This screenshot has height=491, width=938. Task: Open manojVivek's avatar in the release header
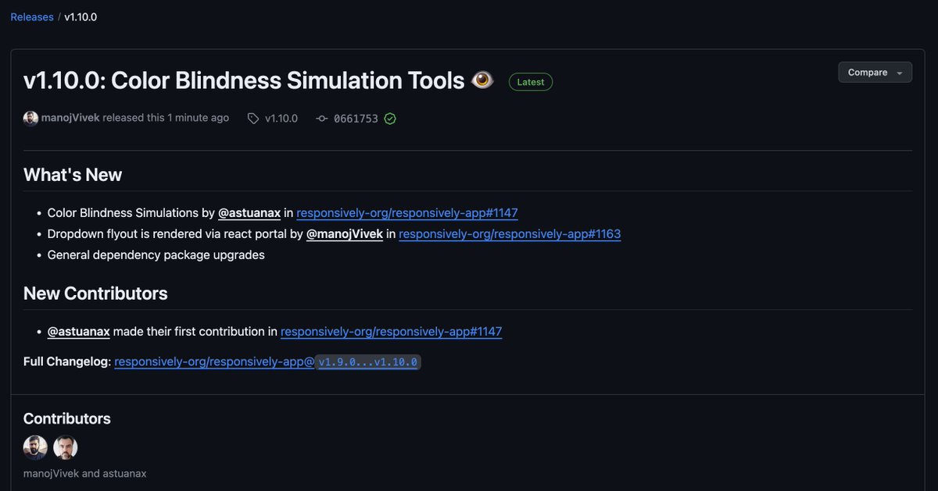30,118
